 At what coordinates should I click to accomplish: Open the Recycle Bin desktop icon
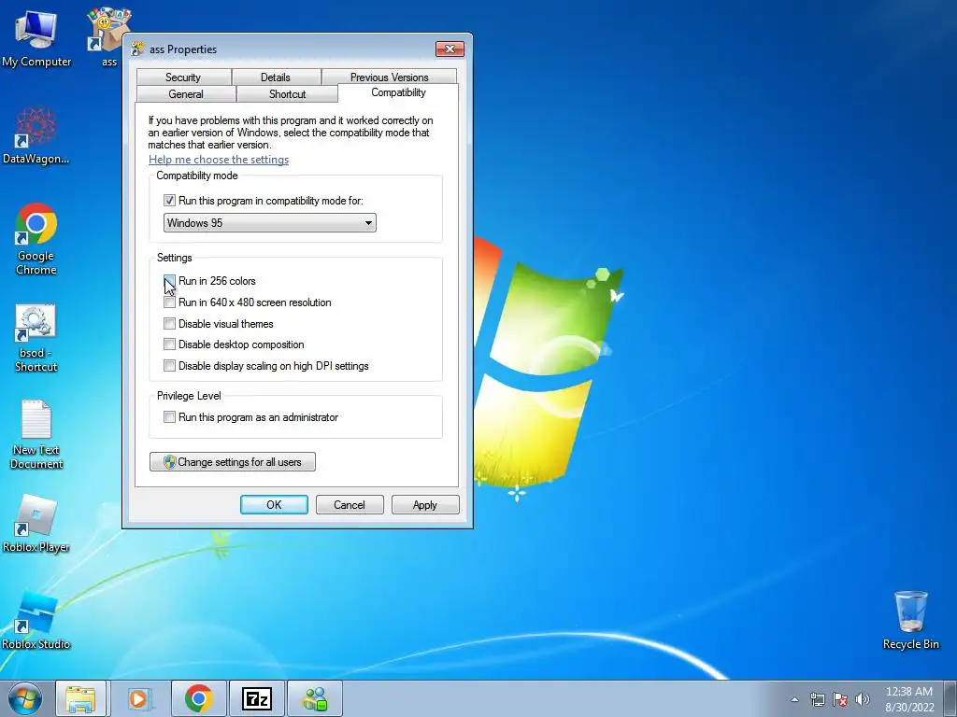pos(910,620)
